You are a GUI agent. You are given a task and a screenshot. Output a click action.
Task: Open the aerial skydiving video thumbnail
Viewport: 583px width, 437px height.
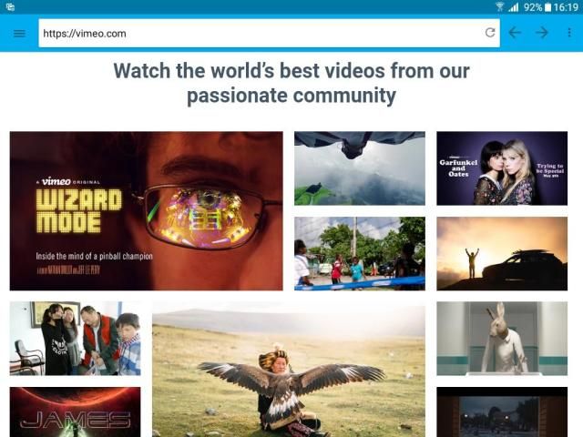pyautogui.click(x=359, y=168)
